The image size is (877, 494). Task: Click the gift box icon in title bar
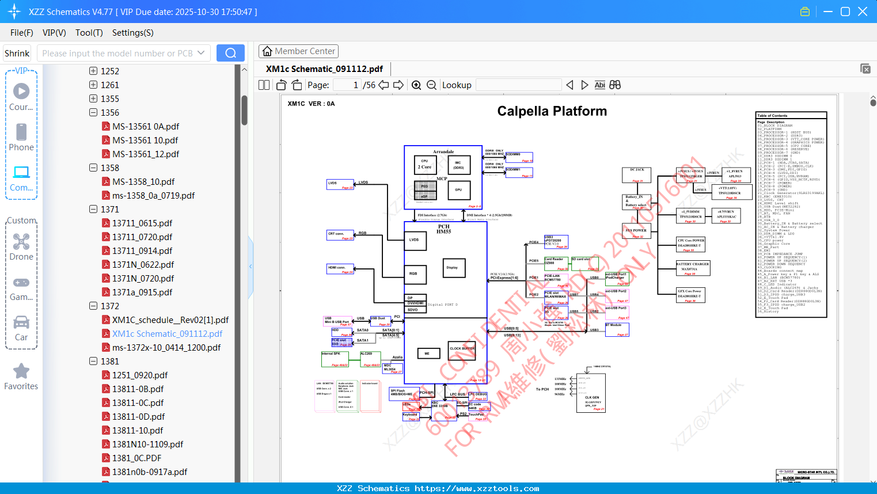coord(805,12)
